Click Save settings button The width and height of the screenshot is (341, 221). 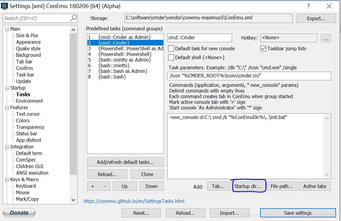[298, 213]
